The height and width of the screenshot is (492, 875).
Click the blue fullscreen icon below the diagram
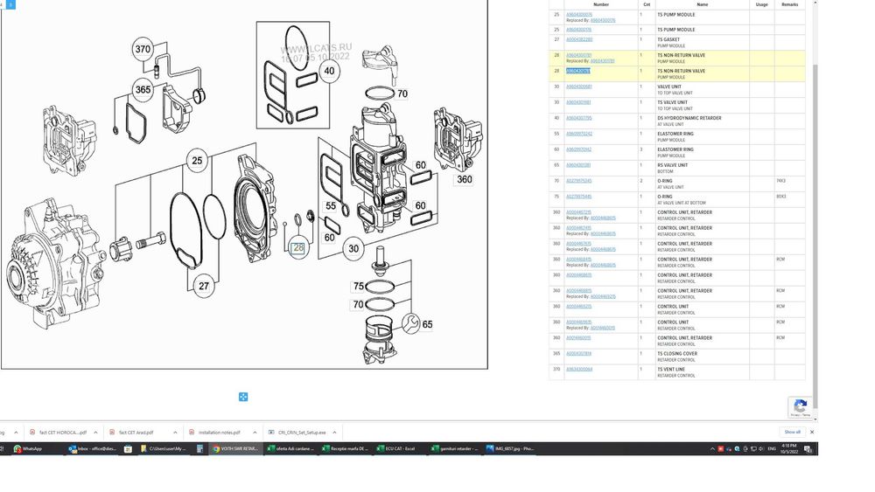click(x=243, y=397)
